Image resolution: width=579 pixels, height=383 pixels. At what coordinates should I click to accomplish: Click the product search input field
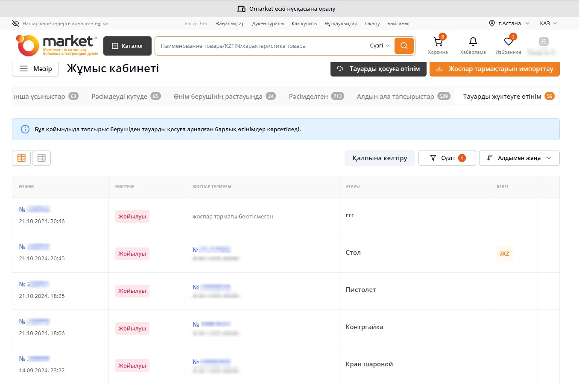[260, 46]
